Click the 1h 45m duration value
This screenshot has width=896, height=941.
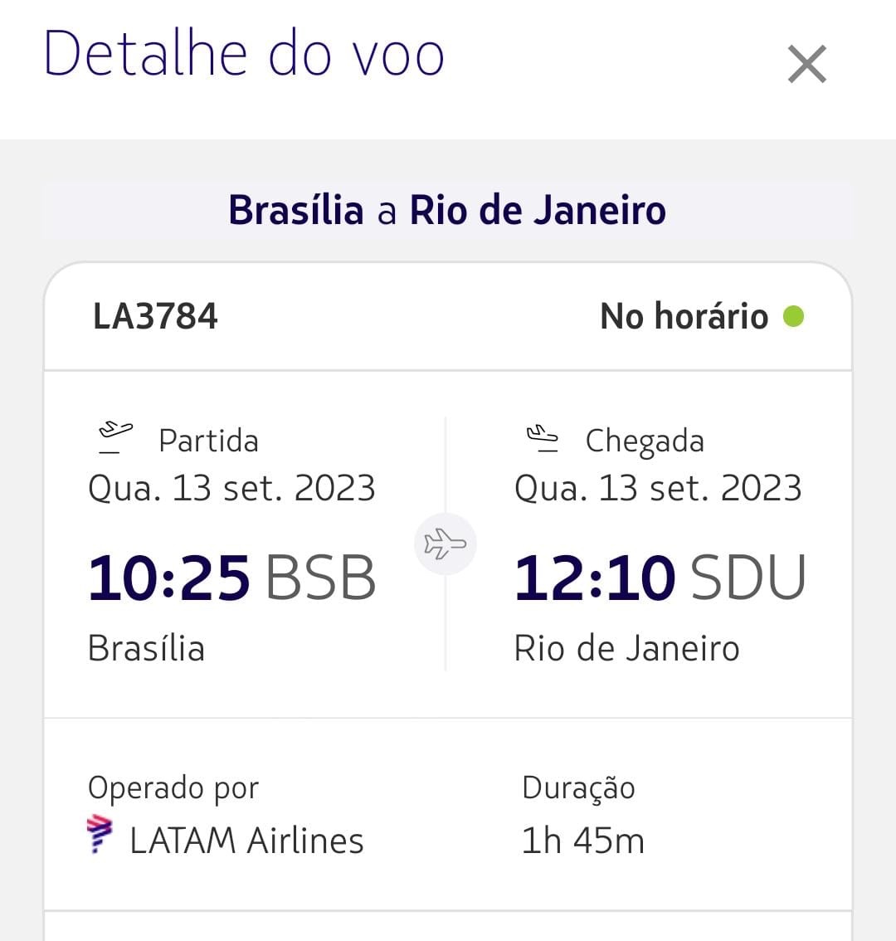click(x=582, y=841)
